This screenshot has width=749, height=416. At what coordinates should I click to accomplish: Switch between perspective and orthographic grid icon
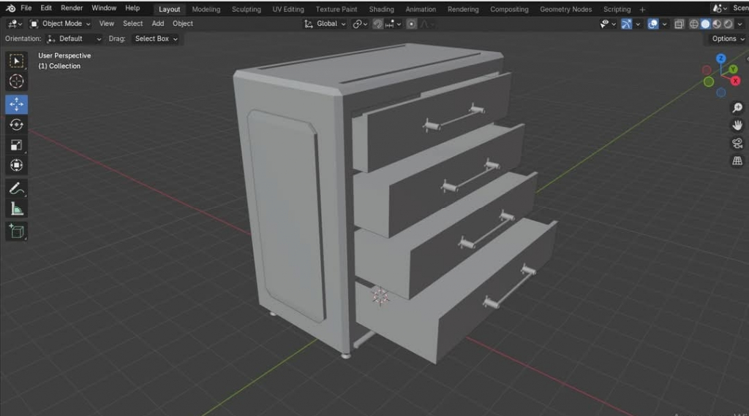coord(737,161)
